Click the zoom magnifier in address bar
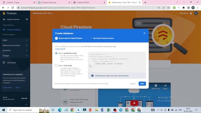Viewport: 201px width, 113px height. 159,8
